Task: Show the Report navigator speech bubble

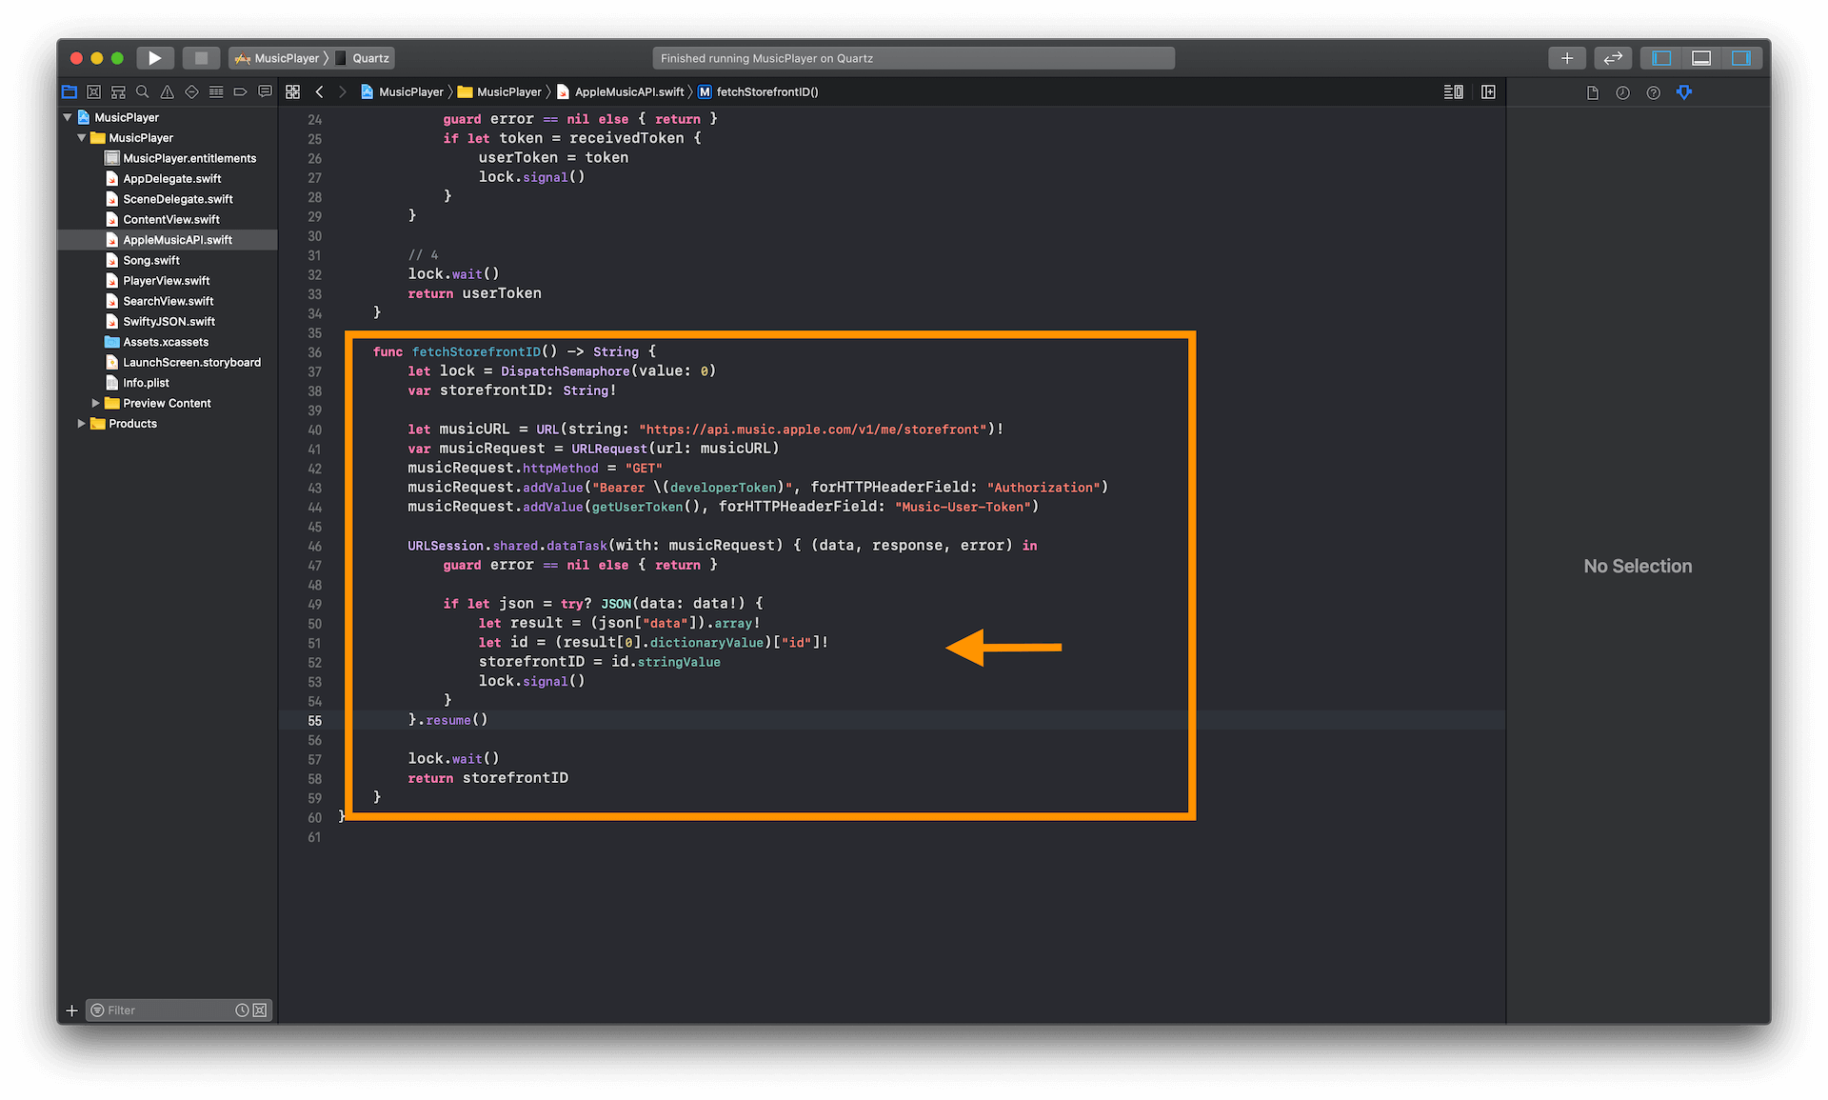Action: tap(265, 91)
